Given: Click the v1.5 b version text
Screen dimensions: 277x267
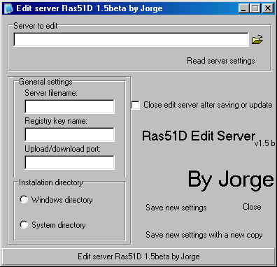Looking at the screenshot, I should (264, 143).
